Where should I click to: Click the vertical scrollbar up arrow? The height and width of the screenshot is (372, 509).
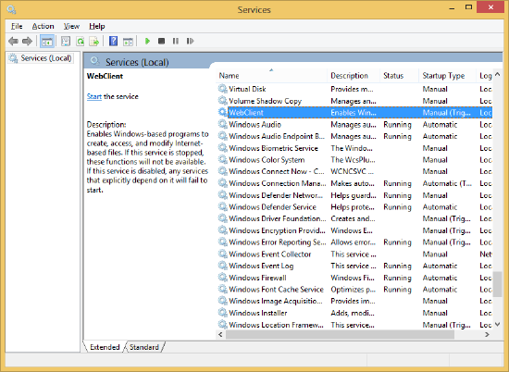click(x=497, y=74)
